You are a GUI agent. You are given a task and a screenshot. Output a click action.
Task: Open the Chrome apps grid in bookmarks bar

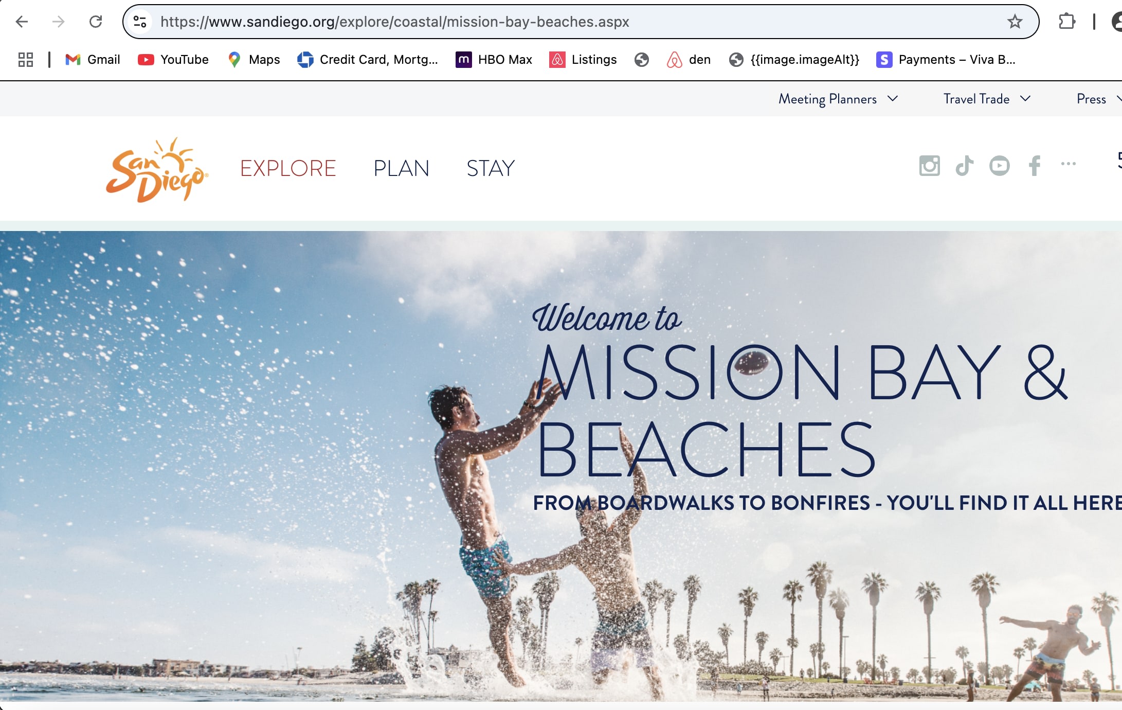(26, 60)
